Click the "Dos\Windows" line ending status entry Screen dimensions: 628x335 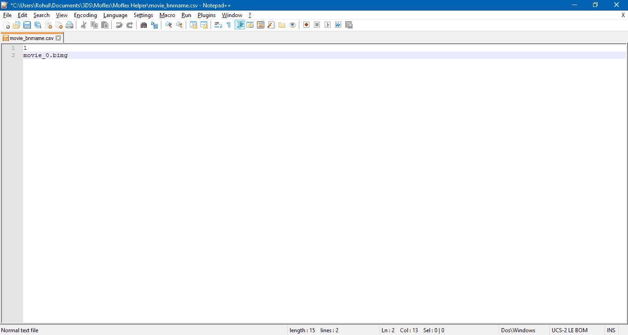click(x=518, y=330)
